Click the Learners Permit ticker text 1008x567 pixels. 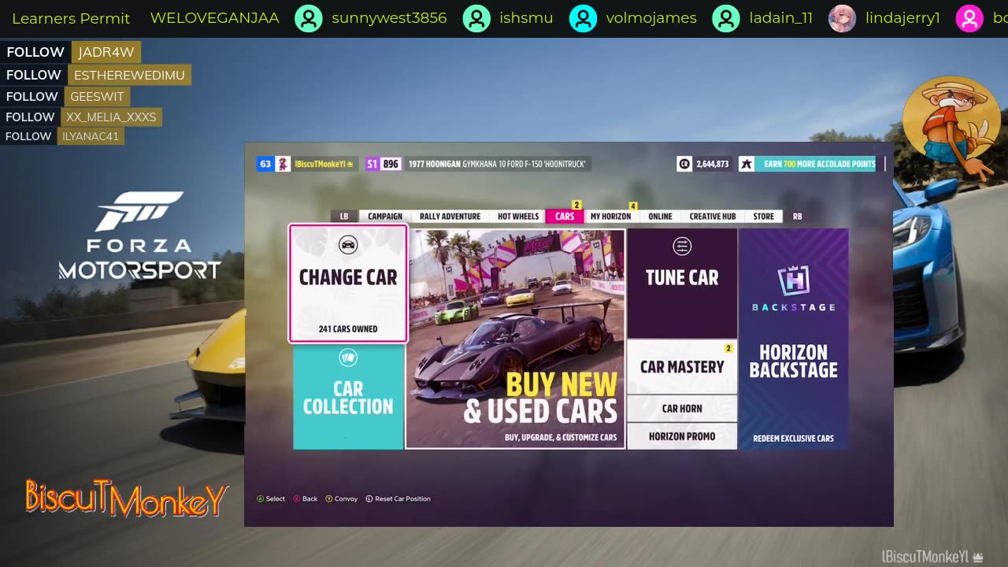point(71,18)
